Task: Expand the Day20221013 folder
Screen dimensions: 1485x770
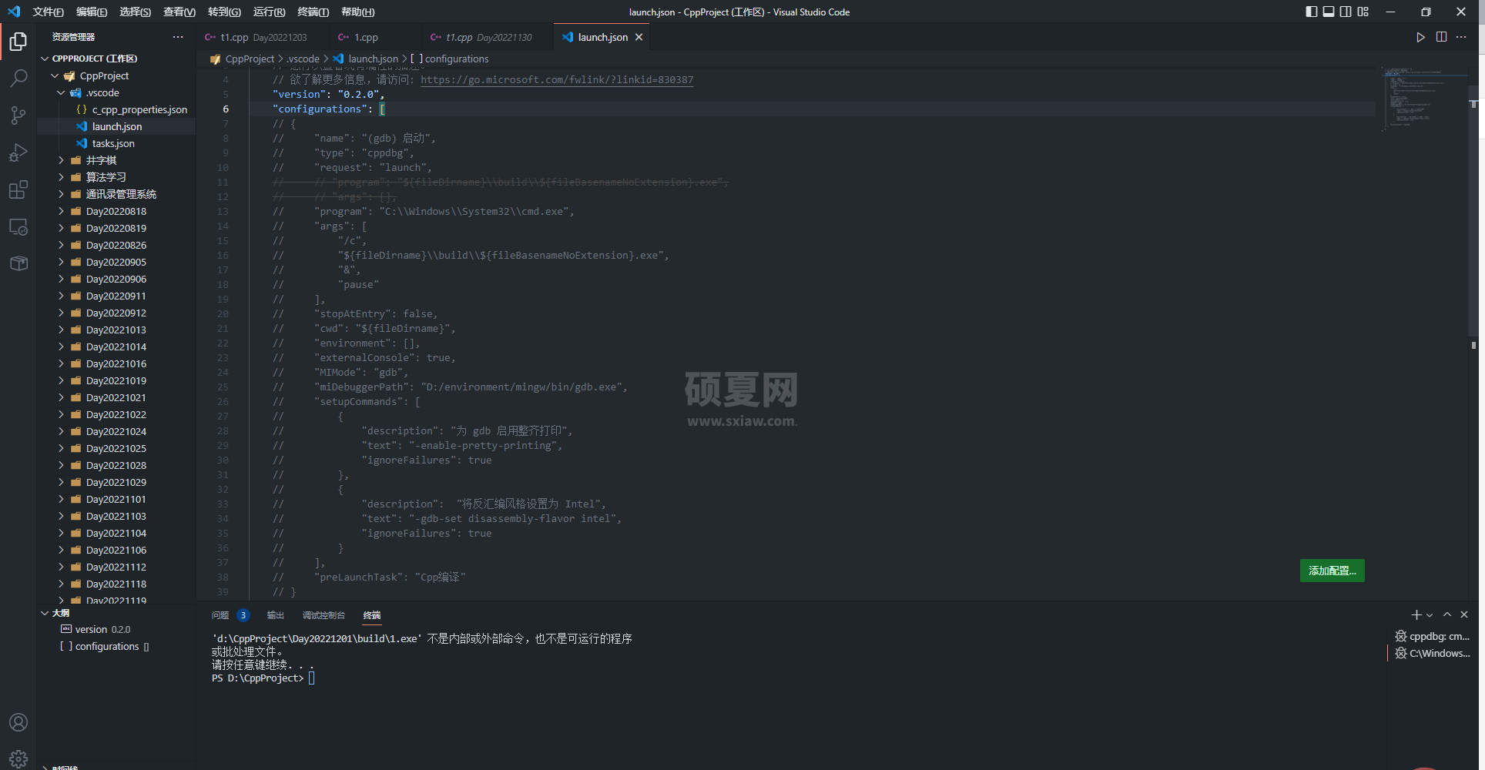Action: pyautogui.click(x=61, y=330)
